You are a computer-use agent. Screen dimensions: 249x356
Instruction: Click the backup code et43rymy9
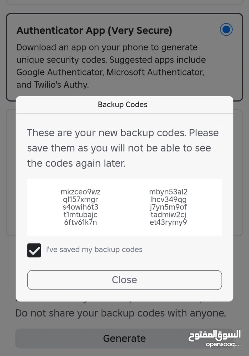click(x=168, y=222)
